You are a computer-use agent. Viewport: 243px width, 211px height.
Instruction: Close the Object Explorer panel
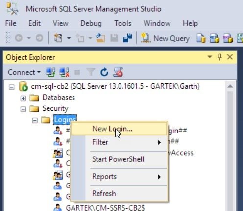[230, 57]
